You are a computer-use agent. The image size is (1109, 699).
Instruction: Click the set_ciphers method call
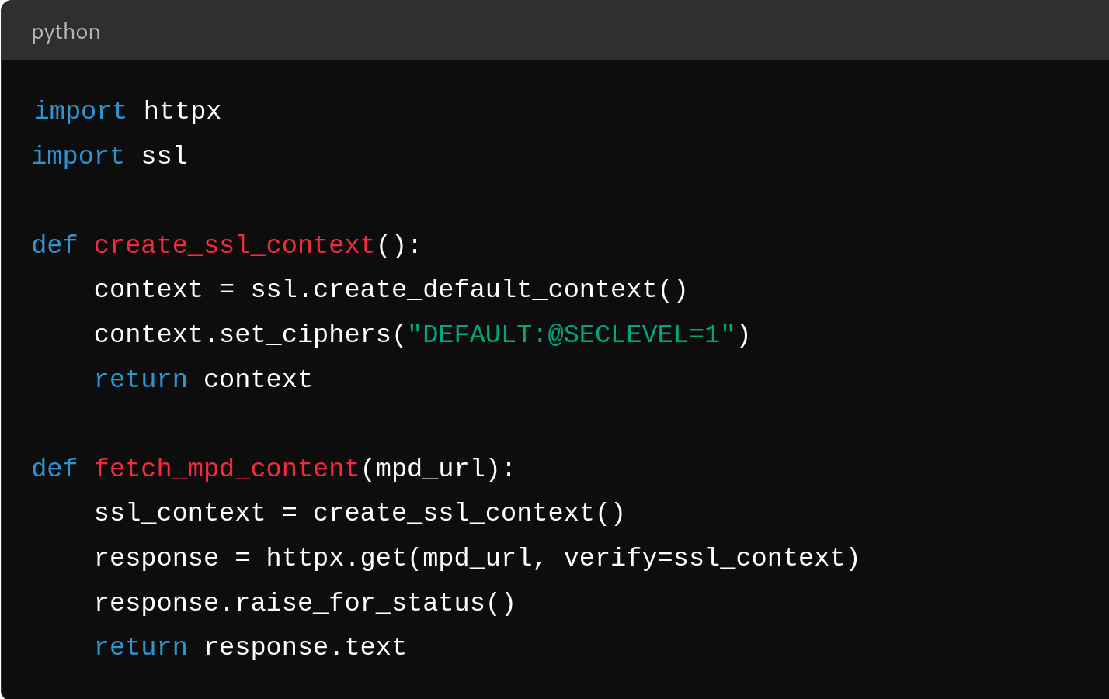pos(305,334)
